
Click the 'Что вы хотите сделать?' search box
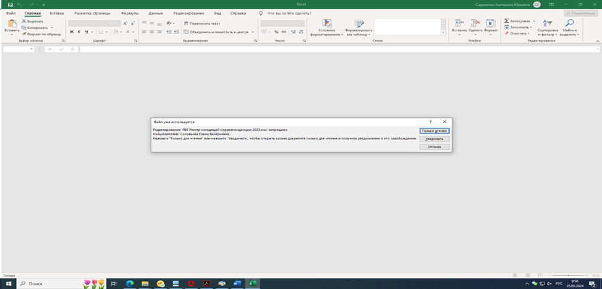click(x=289, y=13)
